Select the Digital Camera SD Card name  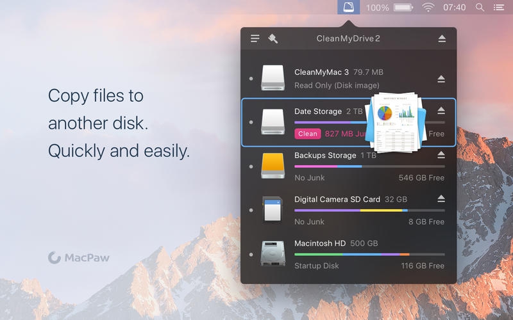point(337,199)
